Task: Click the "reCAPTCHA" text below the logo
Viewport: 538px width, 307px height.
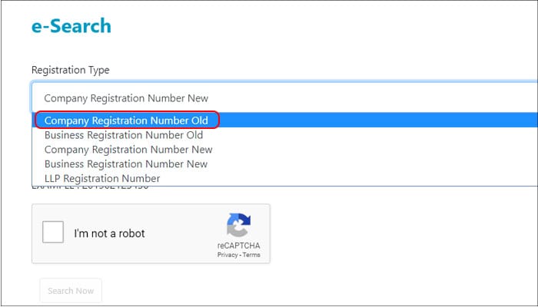Action: (x=238, y=246)
